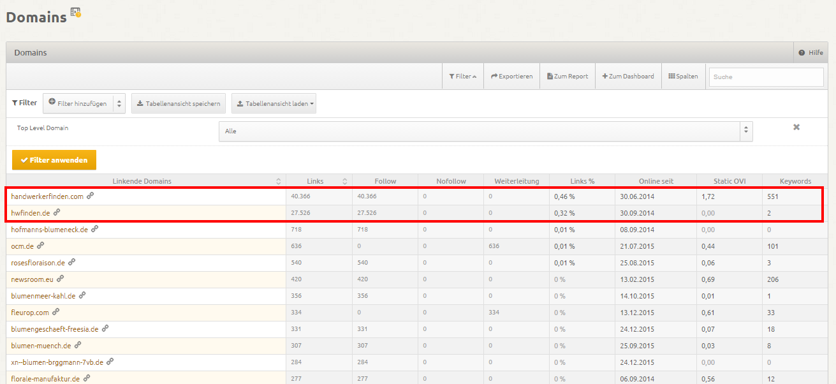Open the Spalten column selector
Screen dimensions: 836x384
(683, 77)
